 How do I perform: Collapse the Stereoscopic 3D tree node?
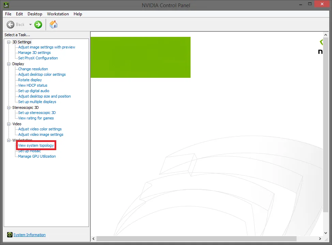pyautogui.click(x=9, y=107)
